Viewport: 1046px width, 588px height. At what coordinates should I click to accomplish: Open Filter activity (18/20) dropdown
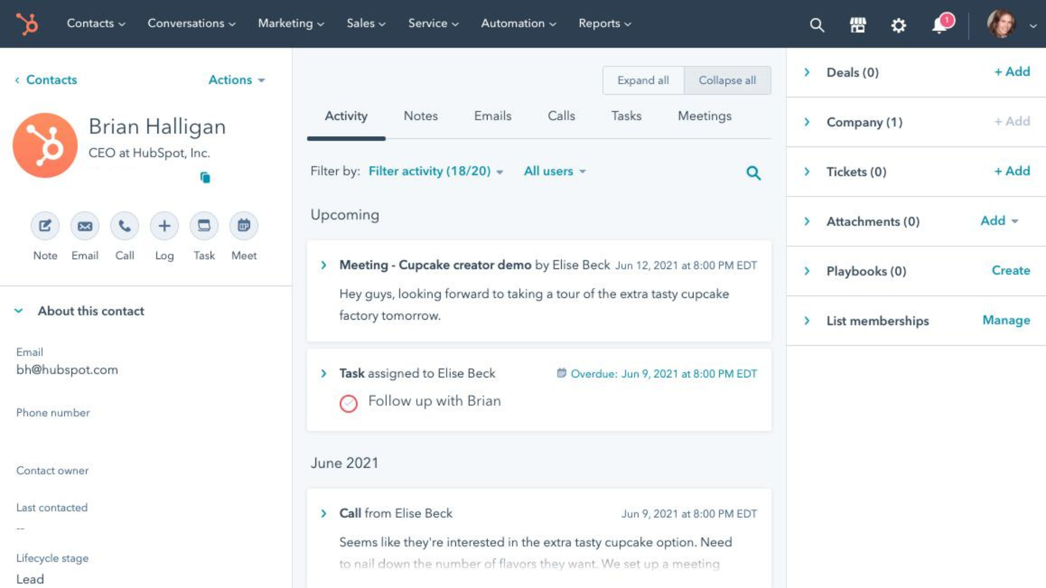click(x=435, y=171)
